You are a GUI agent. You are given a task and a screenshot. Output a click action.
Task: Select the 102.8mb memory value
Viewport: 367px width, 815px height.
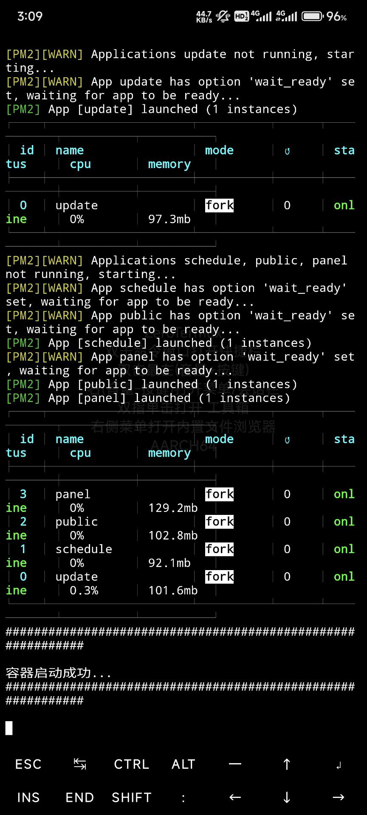173,535
